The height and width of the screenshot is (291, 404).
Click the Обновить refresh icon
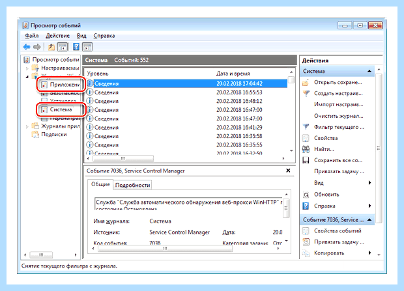306,195
